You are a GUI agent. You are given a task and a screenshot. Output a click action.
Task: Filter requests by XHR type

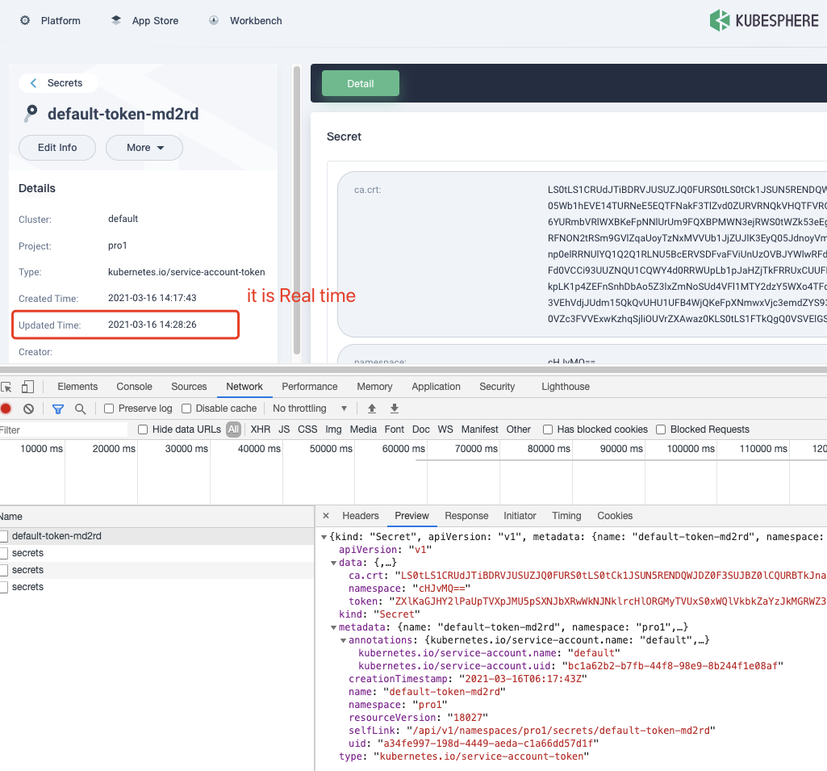[x=261, y=429]
